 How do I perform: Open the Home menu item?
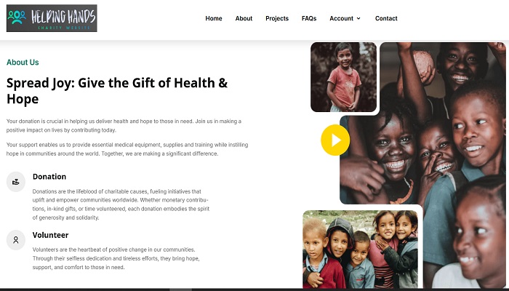214,18
